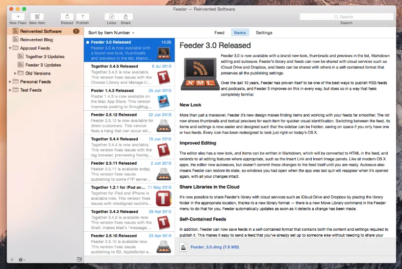Image resolution: width=402 pixels, height=269 pixels.
Task: Select the Together 1.2.1 for iPad item
Action: click(129, 196)
